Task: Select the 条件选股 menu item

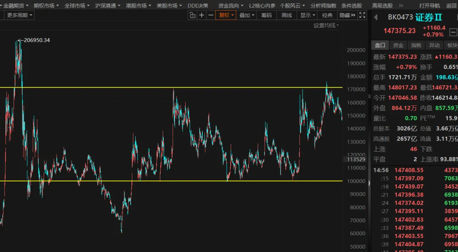Action: tap(352, 5)
